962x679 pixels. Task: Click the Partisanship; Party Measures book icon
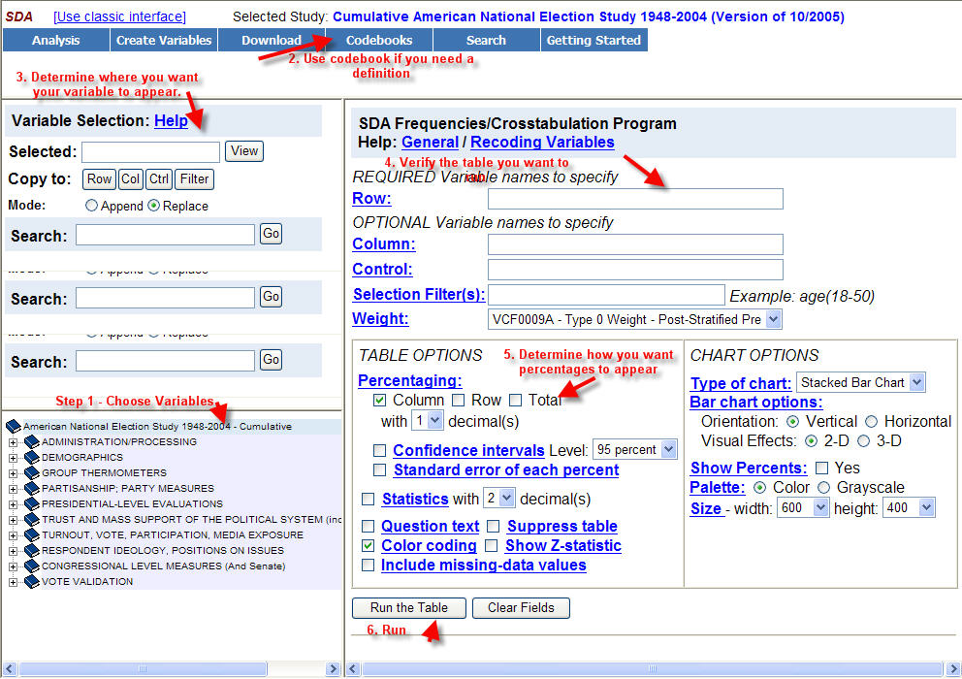31,489
